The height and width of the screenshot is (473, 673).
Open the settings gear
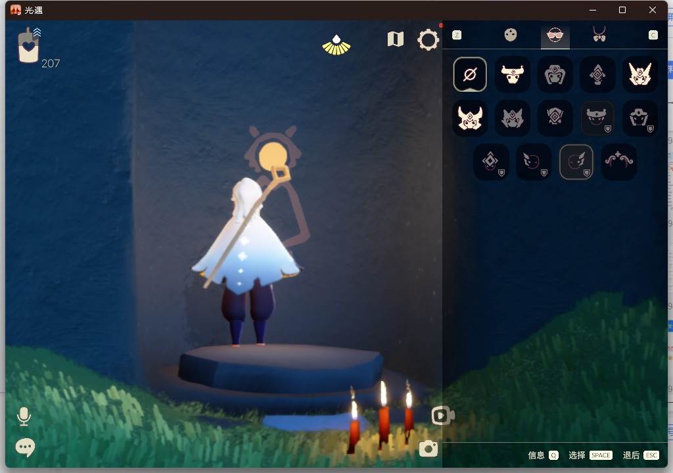[x=428, y=40]
